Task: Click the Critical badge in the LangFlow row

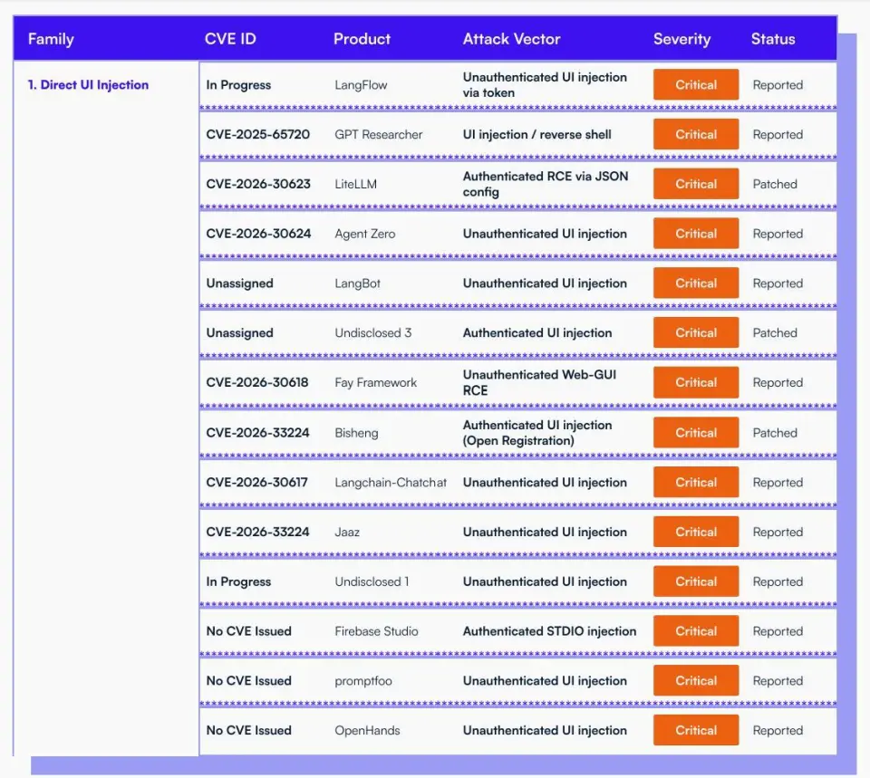Action: (695, 85)
